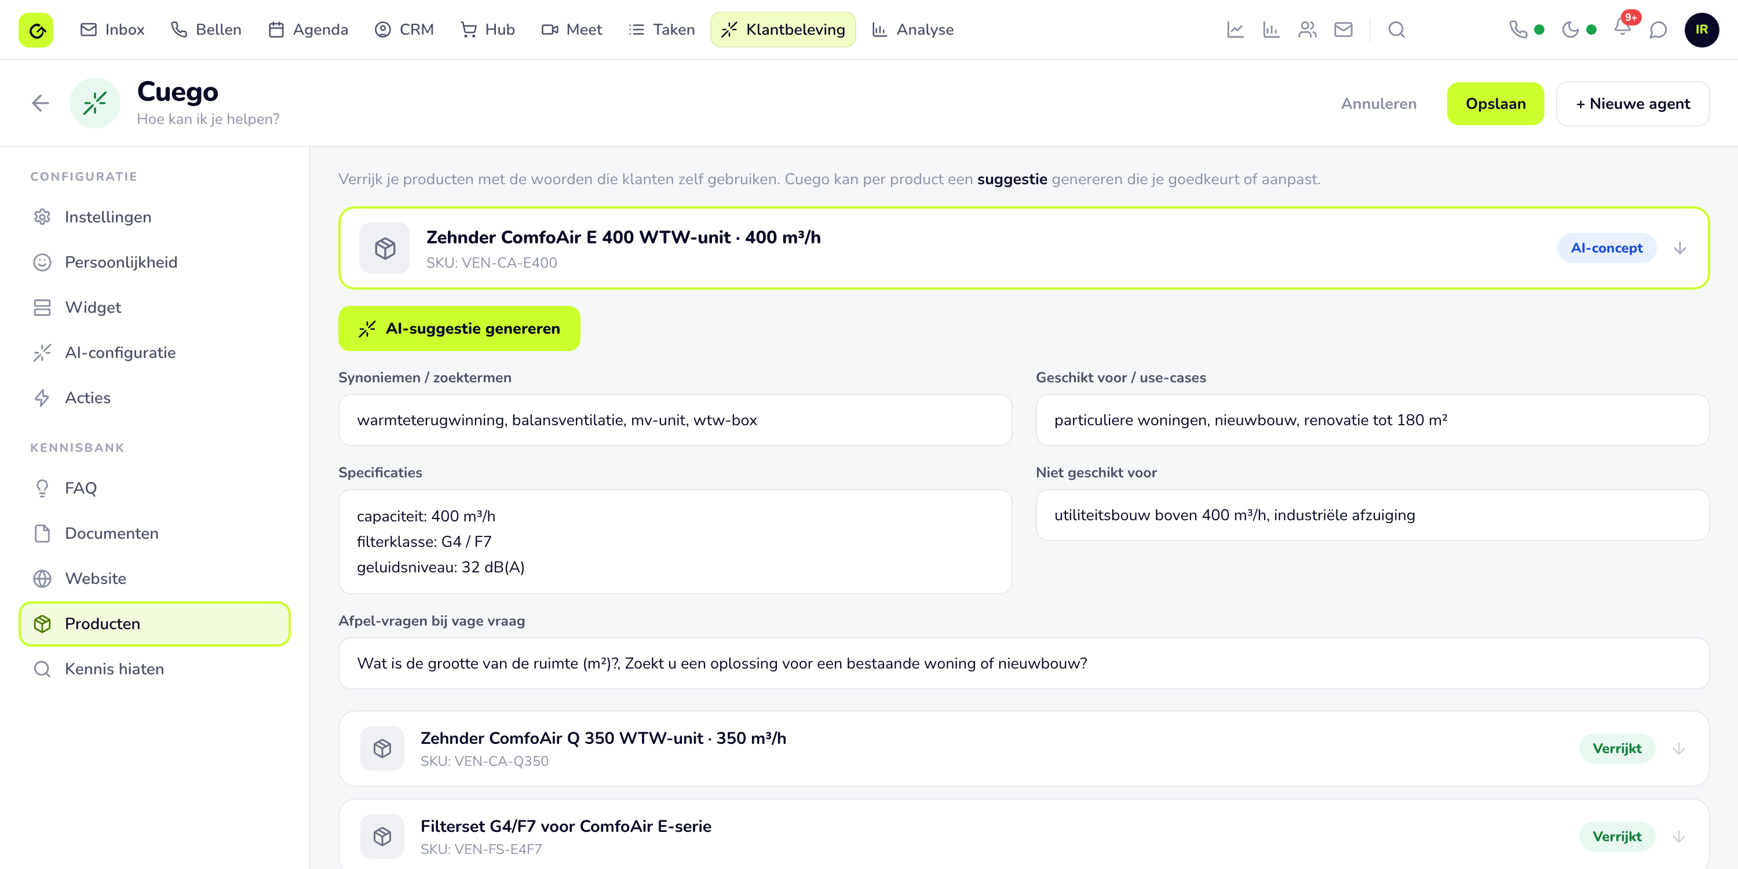Expand the ComfoAir Q 350 product card
This screenshot has height=869, width=1738.
point(1679,749)
